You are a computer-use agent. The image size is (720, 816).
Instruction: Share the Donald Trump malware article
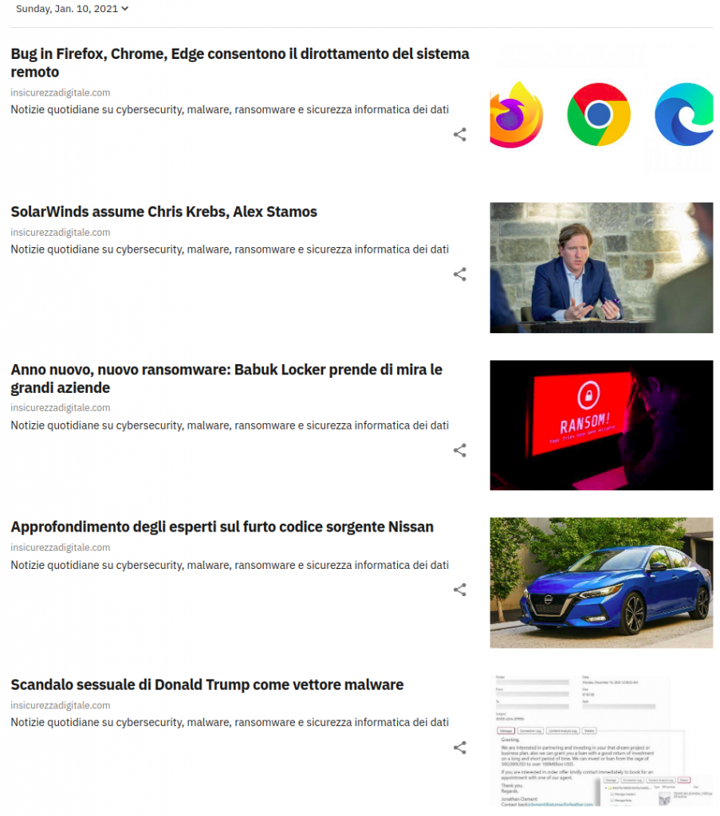(460, 747)
